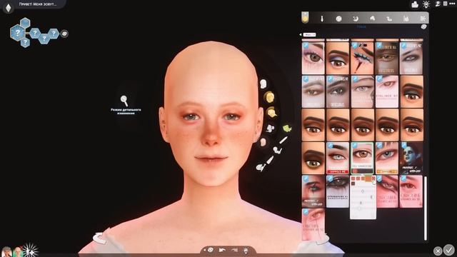Open the gallery icon in top right

[x=415, y=4]
